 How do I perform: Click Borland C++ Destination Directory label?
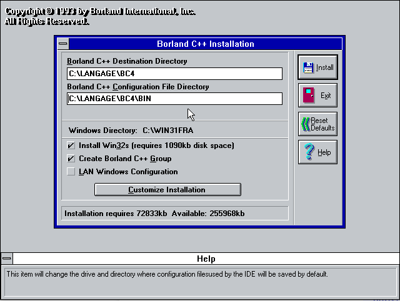127,61
